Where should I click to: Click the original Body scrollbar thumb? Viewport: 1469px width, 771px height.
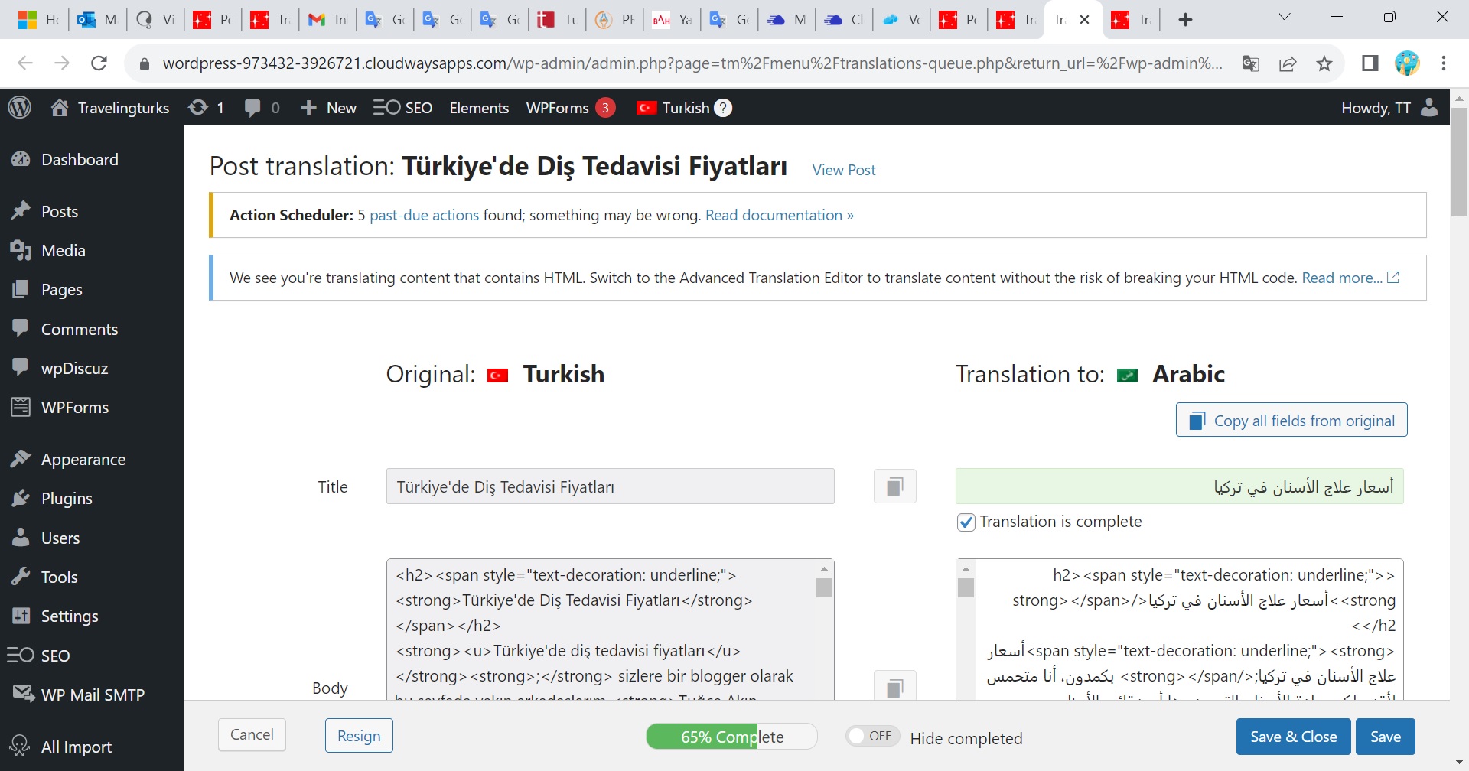coord(824,587)
